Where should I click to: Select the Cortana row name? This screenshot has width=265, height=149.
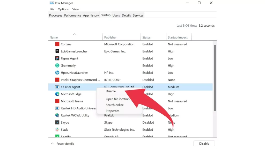[x=66, y=44]
